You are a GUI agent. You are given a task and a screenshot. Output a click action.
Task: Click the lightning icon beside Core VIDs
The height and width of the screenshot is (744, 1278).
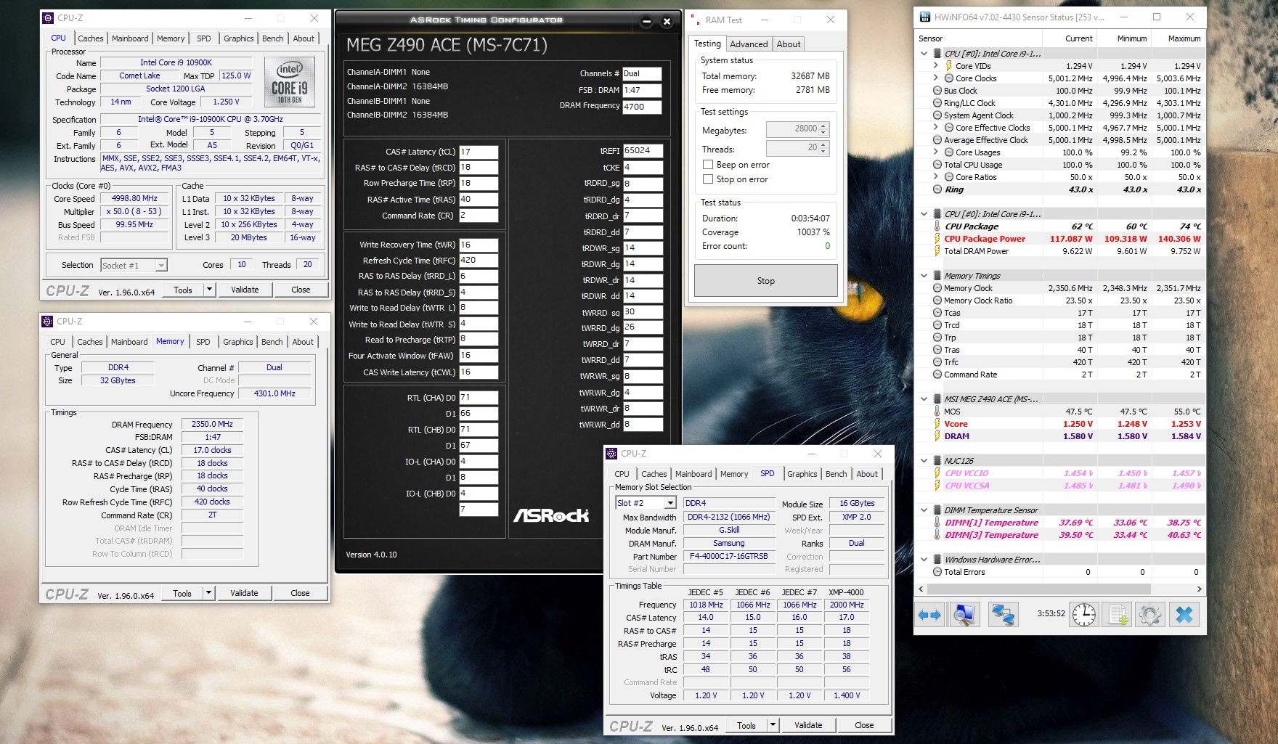[x=948, y=66]
